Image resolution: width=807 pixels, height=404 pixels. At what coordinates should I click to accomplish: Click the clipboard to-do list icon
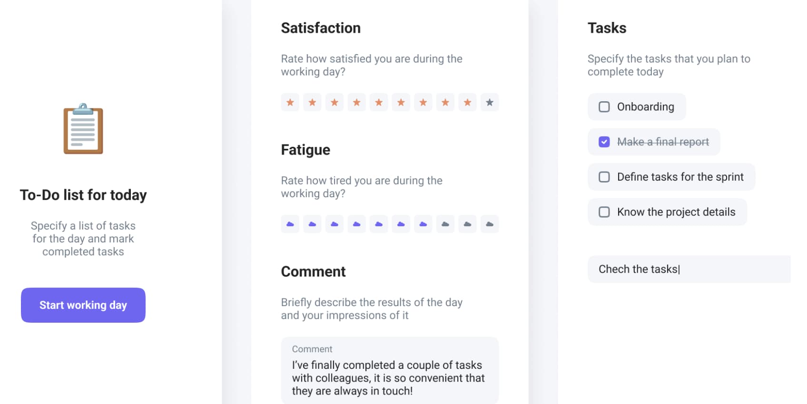click(83, 128)
